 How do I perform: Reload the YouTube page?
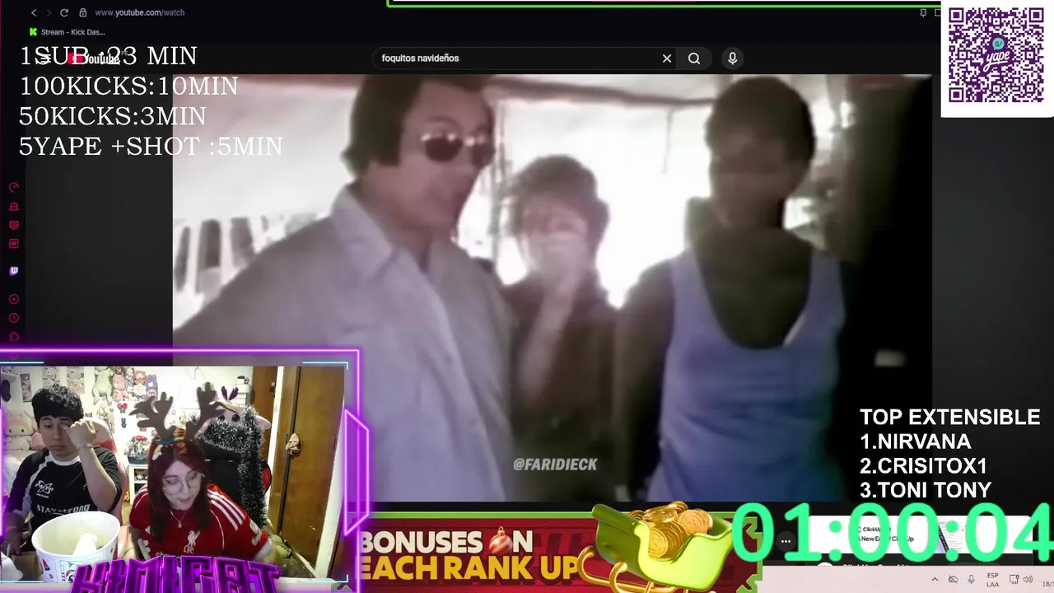click(64, 12)
